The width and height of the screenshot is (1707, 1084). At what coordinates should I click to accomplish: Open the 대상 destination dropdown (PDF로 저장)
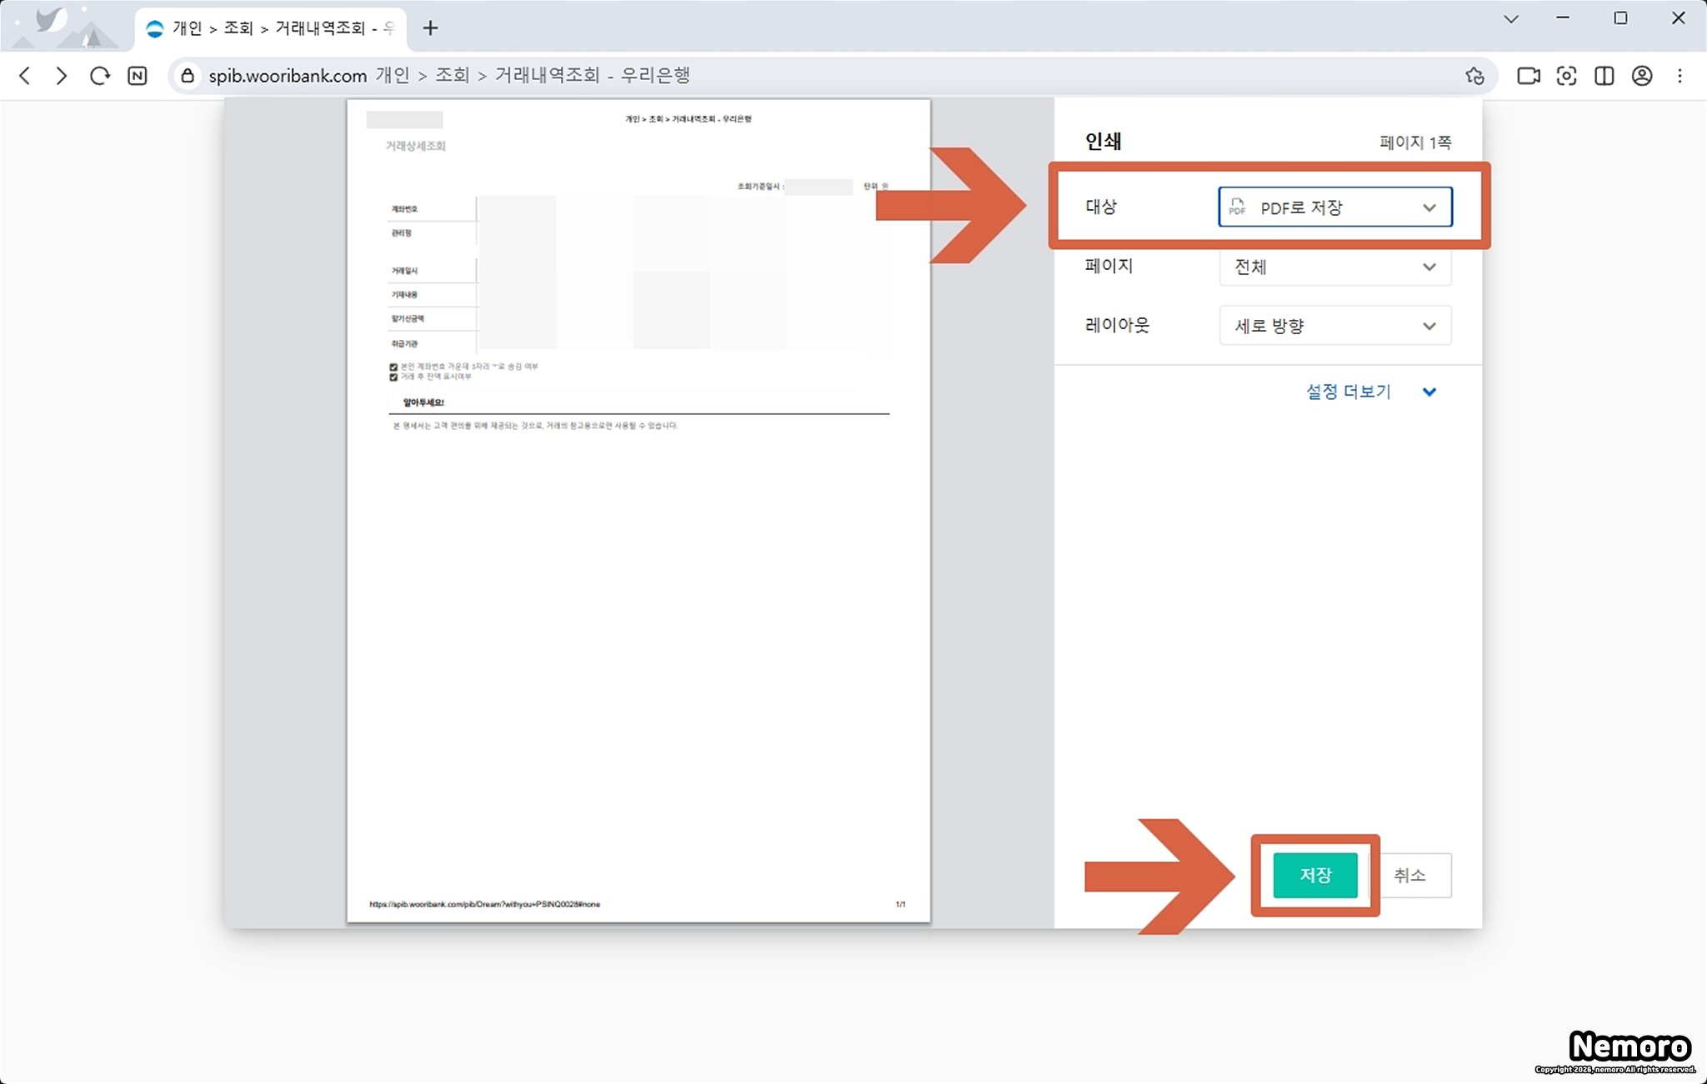pos(1334,207)
